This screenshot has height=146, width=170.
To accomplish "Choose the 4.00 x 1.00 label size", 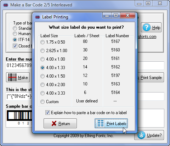I will [53, 59].
